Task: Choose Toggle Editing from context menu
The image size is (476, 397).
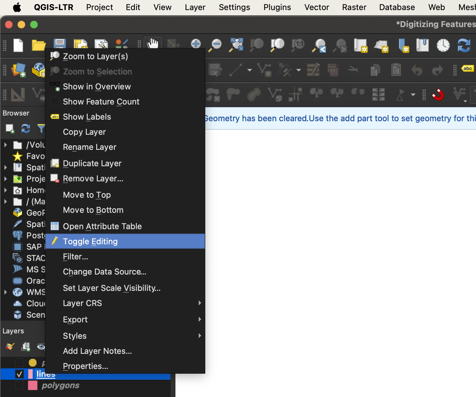Action: tap(125, 241)
